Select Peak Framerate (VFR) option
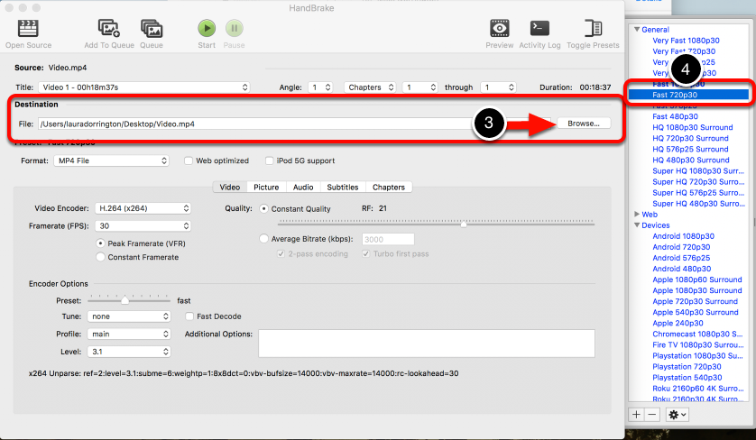 pyautogui.click(x=100, y=243)
